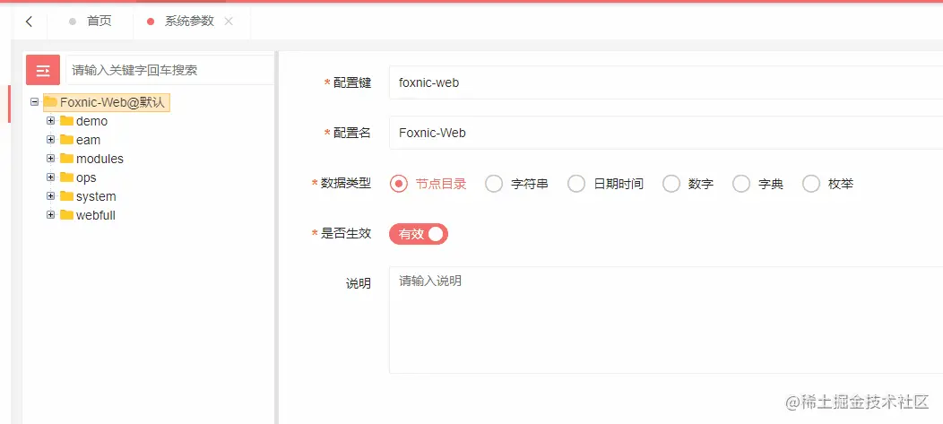Select the demo tree label

click(92, 121)
